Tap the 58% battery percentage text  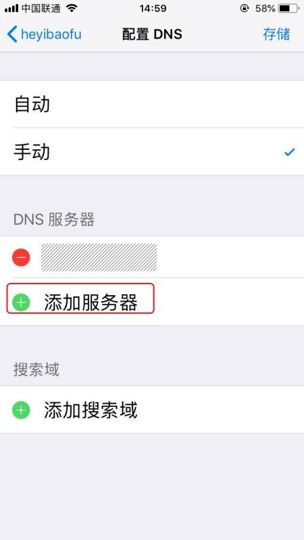265,8
